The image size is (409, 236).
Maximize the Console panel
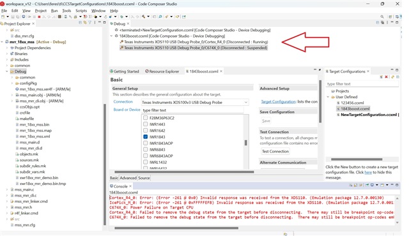[397, 185]
